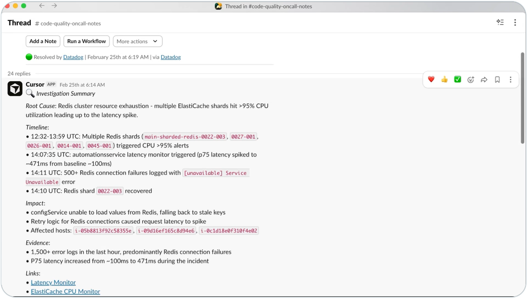Click the Datadog link after 'Resolved by'
Image resolution: width=530 pixels, height=298 pixels.
(73, 57)
